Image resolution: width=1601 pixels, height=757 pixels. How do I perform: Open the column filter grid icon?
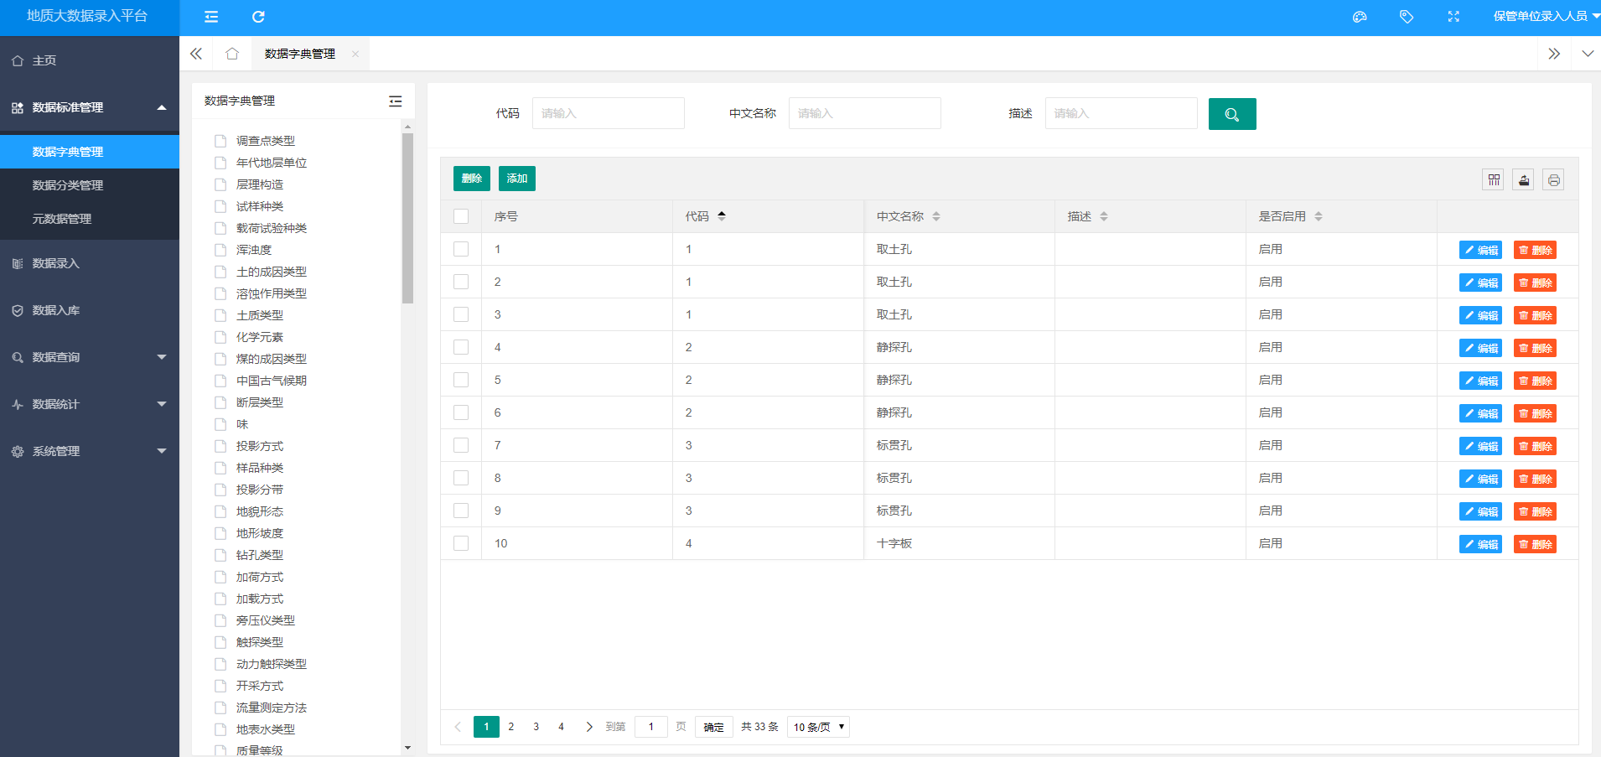[x=1493, y=179]
